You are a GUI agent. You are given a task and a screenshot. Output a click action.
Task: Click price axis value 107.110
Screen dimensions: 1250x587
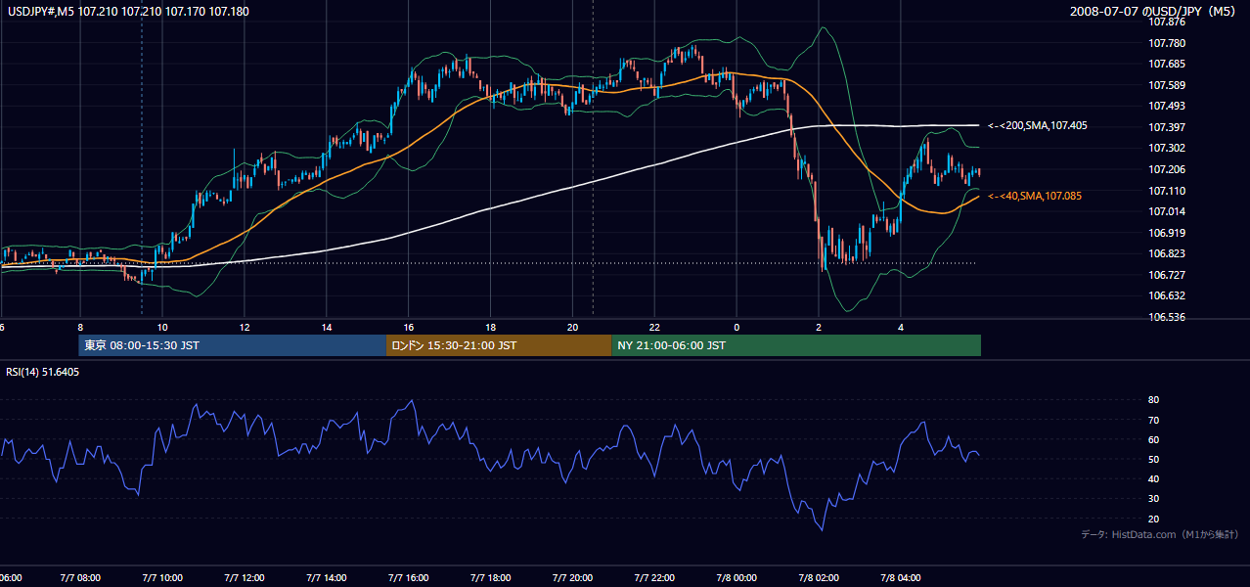(x=1166, y=191)
